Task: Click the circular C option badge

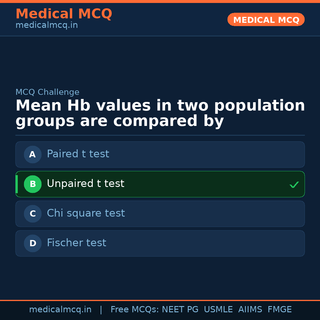Action: [x=33, y=214]
